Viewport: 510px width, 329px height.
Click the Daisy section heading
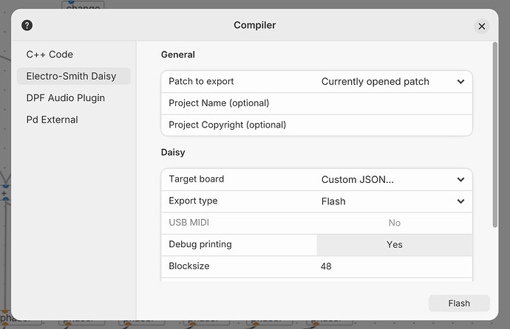pos(173,153)
